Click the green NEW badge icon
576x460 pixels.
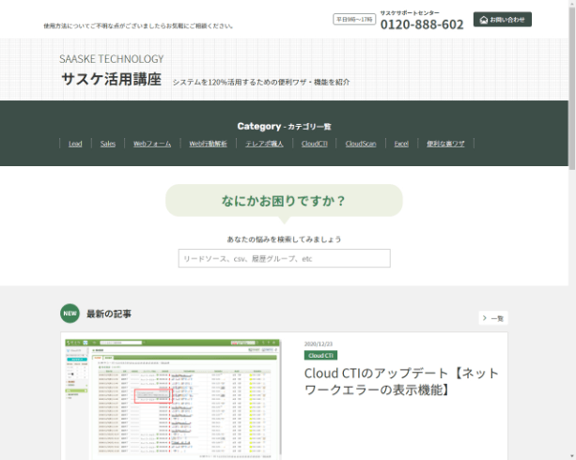tap(70, 314)
